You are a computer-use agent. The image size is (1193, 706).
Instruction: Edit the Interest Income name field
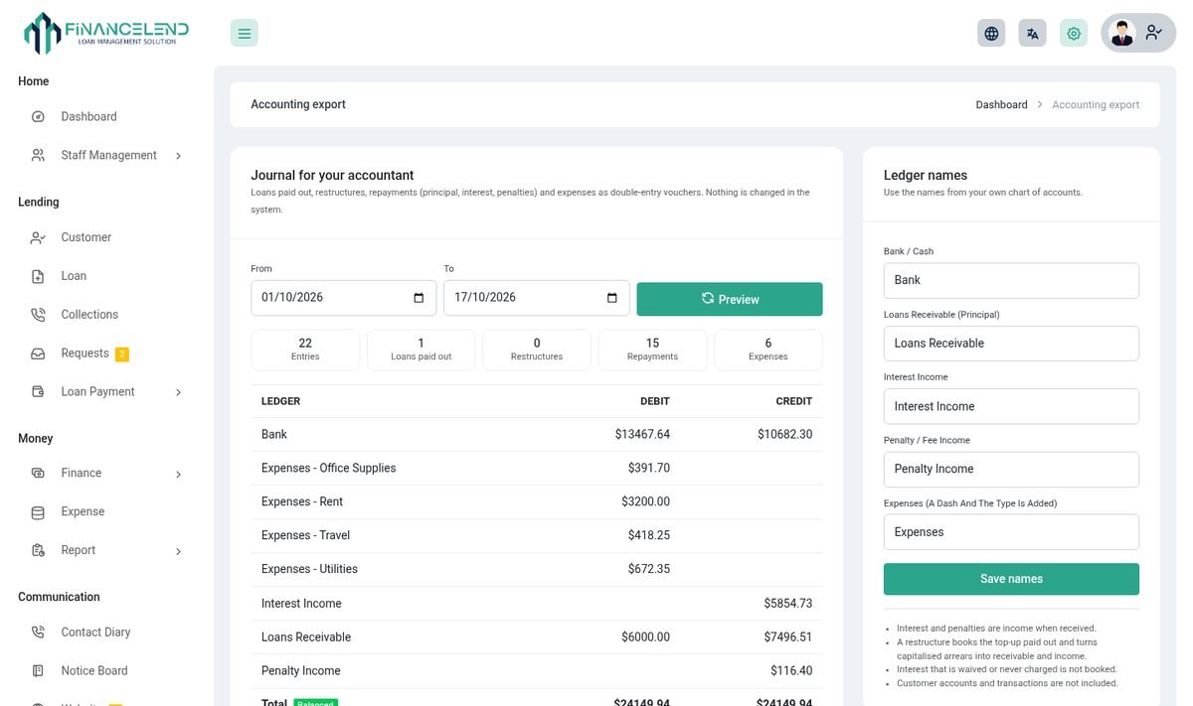coord(1011,406)
